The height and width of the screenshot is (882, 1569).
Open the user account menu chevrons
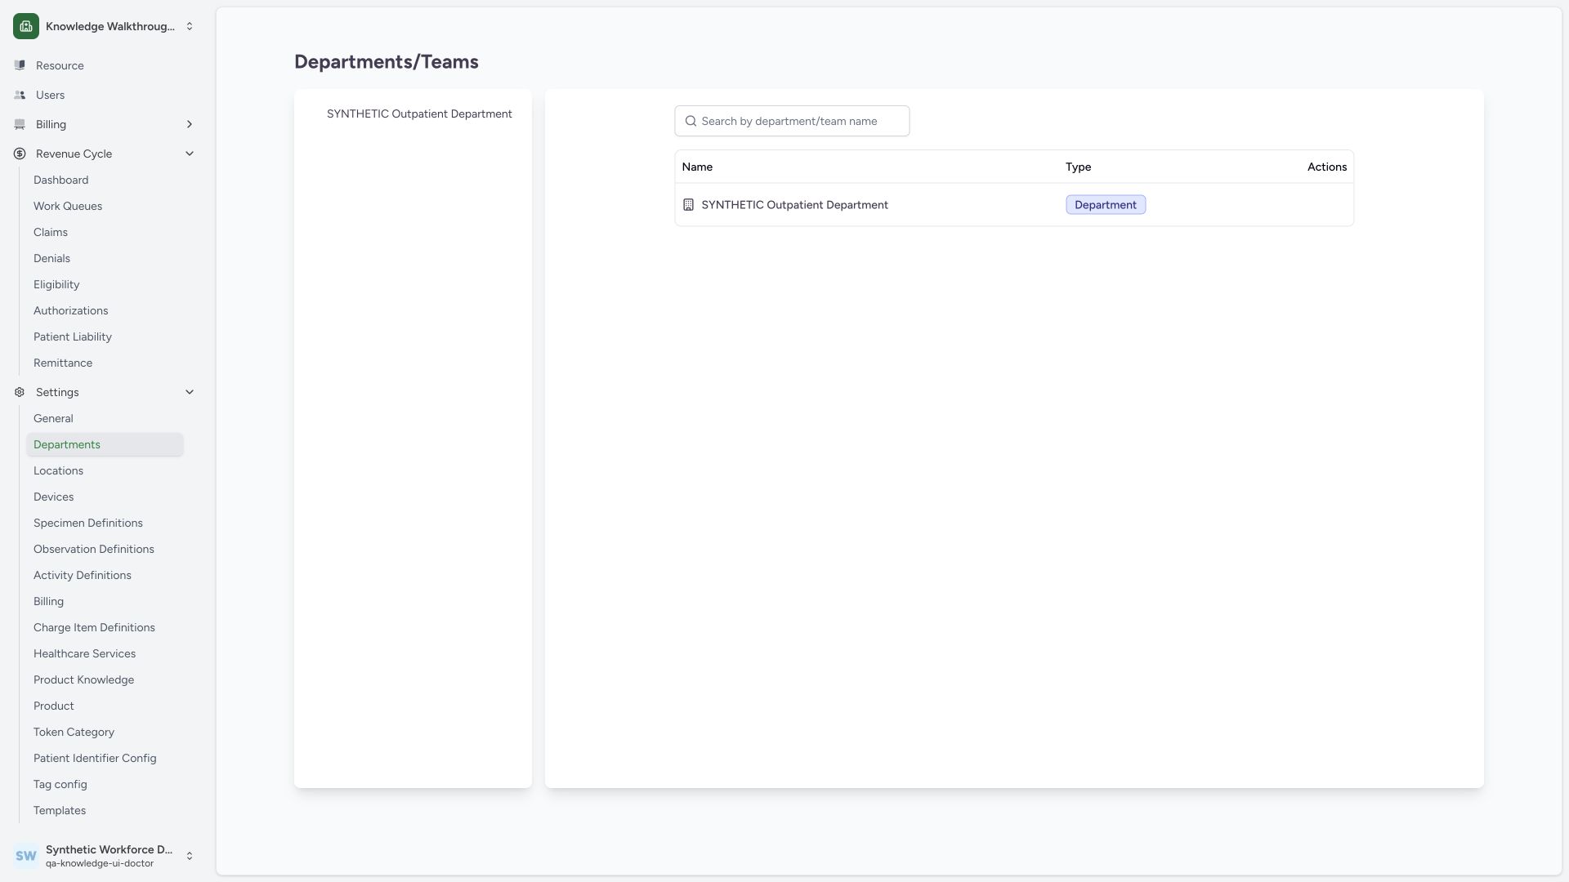(190, 856)
